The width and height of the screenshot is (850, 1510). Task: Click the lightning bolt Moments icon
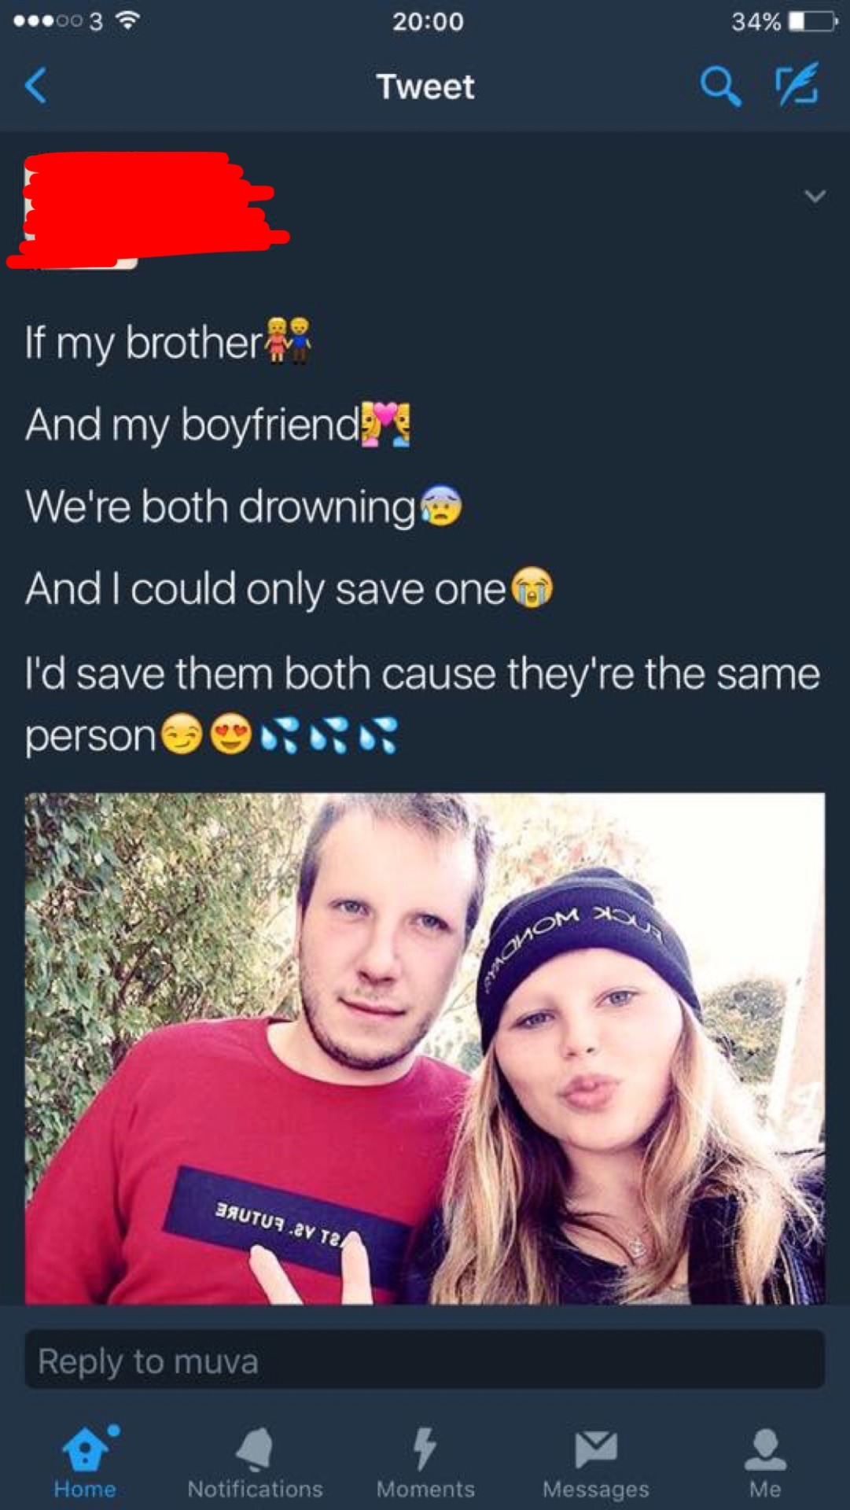coord(425,1449)
